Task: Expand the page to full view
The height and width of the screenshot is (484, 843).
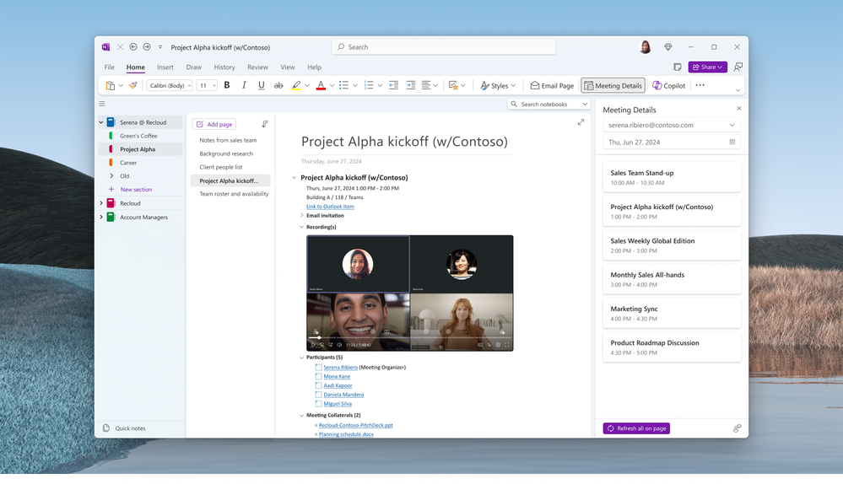Action: pos(581,122)
